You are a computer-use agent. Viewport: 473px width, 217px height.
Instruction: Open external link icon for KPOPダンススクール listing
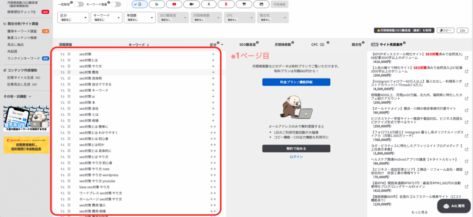pos(467,58)
